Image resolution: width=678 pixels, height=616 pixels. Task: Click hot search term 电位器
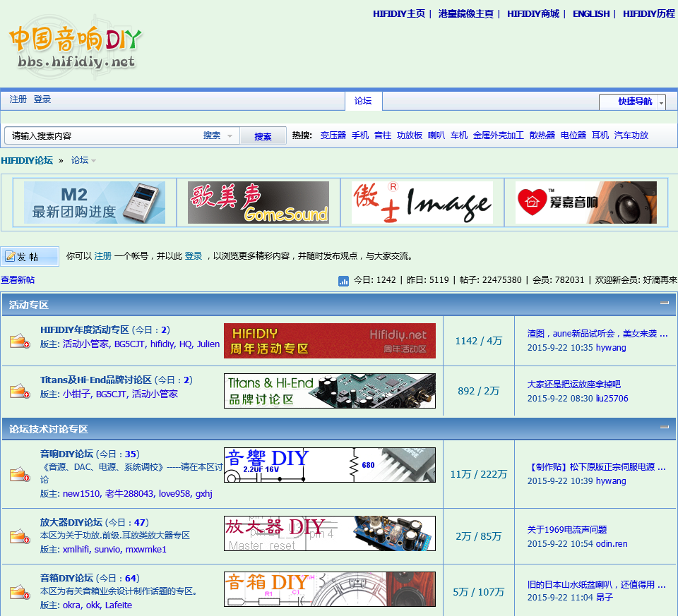(573, 135)
